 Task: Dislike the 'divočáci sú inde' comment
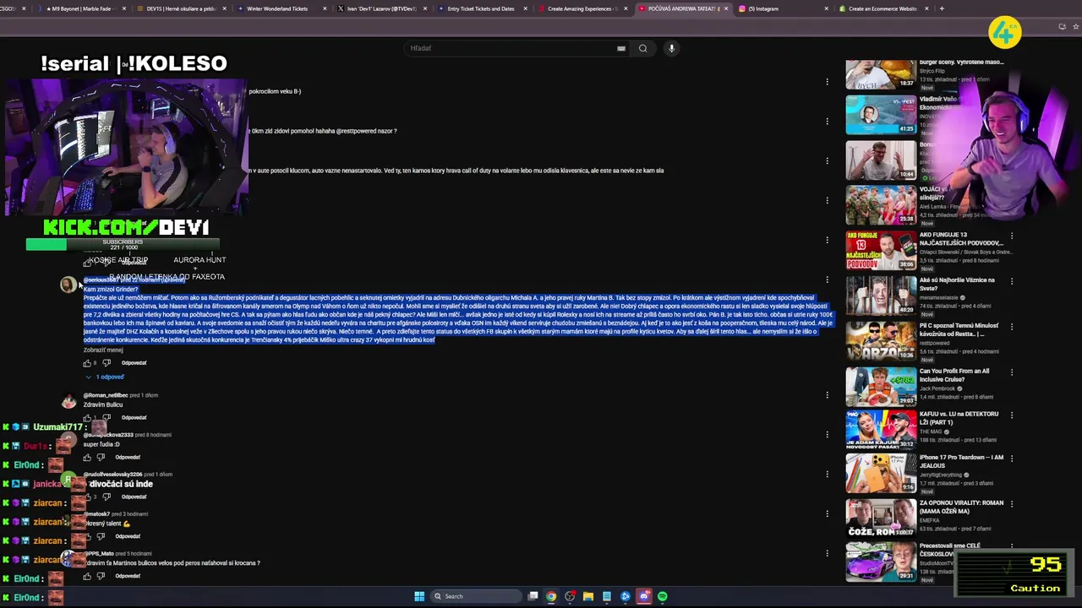click(107, 497)
